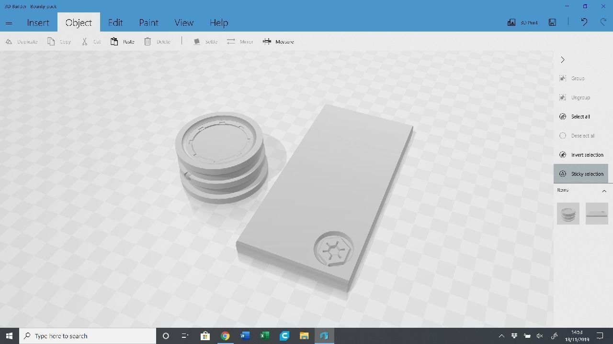Open the Edit tab

point(115,22)
